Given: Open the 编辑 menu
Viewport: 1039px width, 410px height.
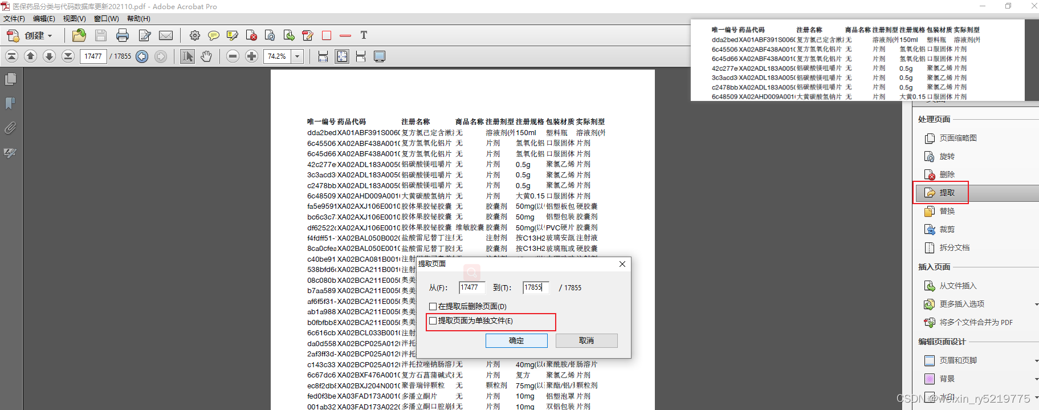Looking at the screenshot, I should pos(44,19).
